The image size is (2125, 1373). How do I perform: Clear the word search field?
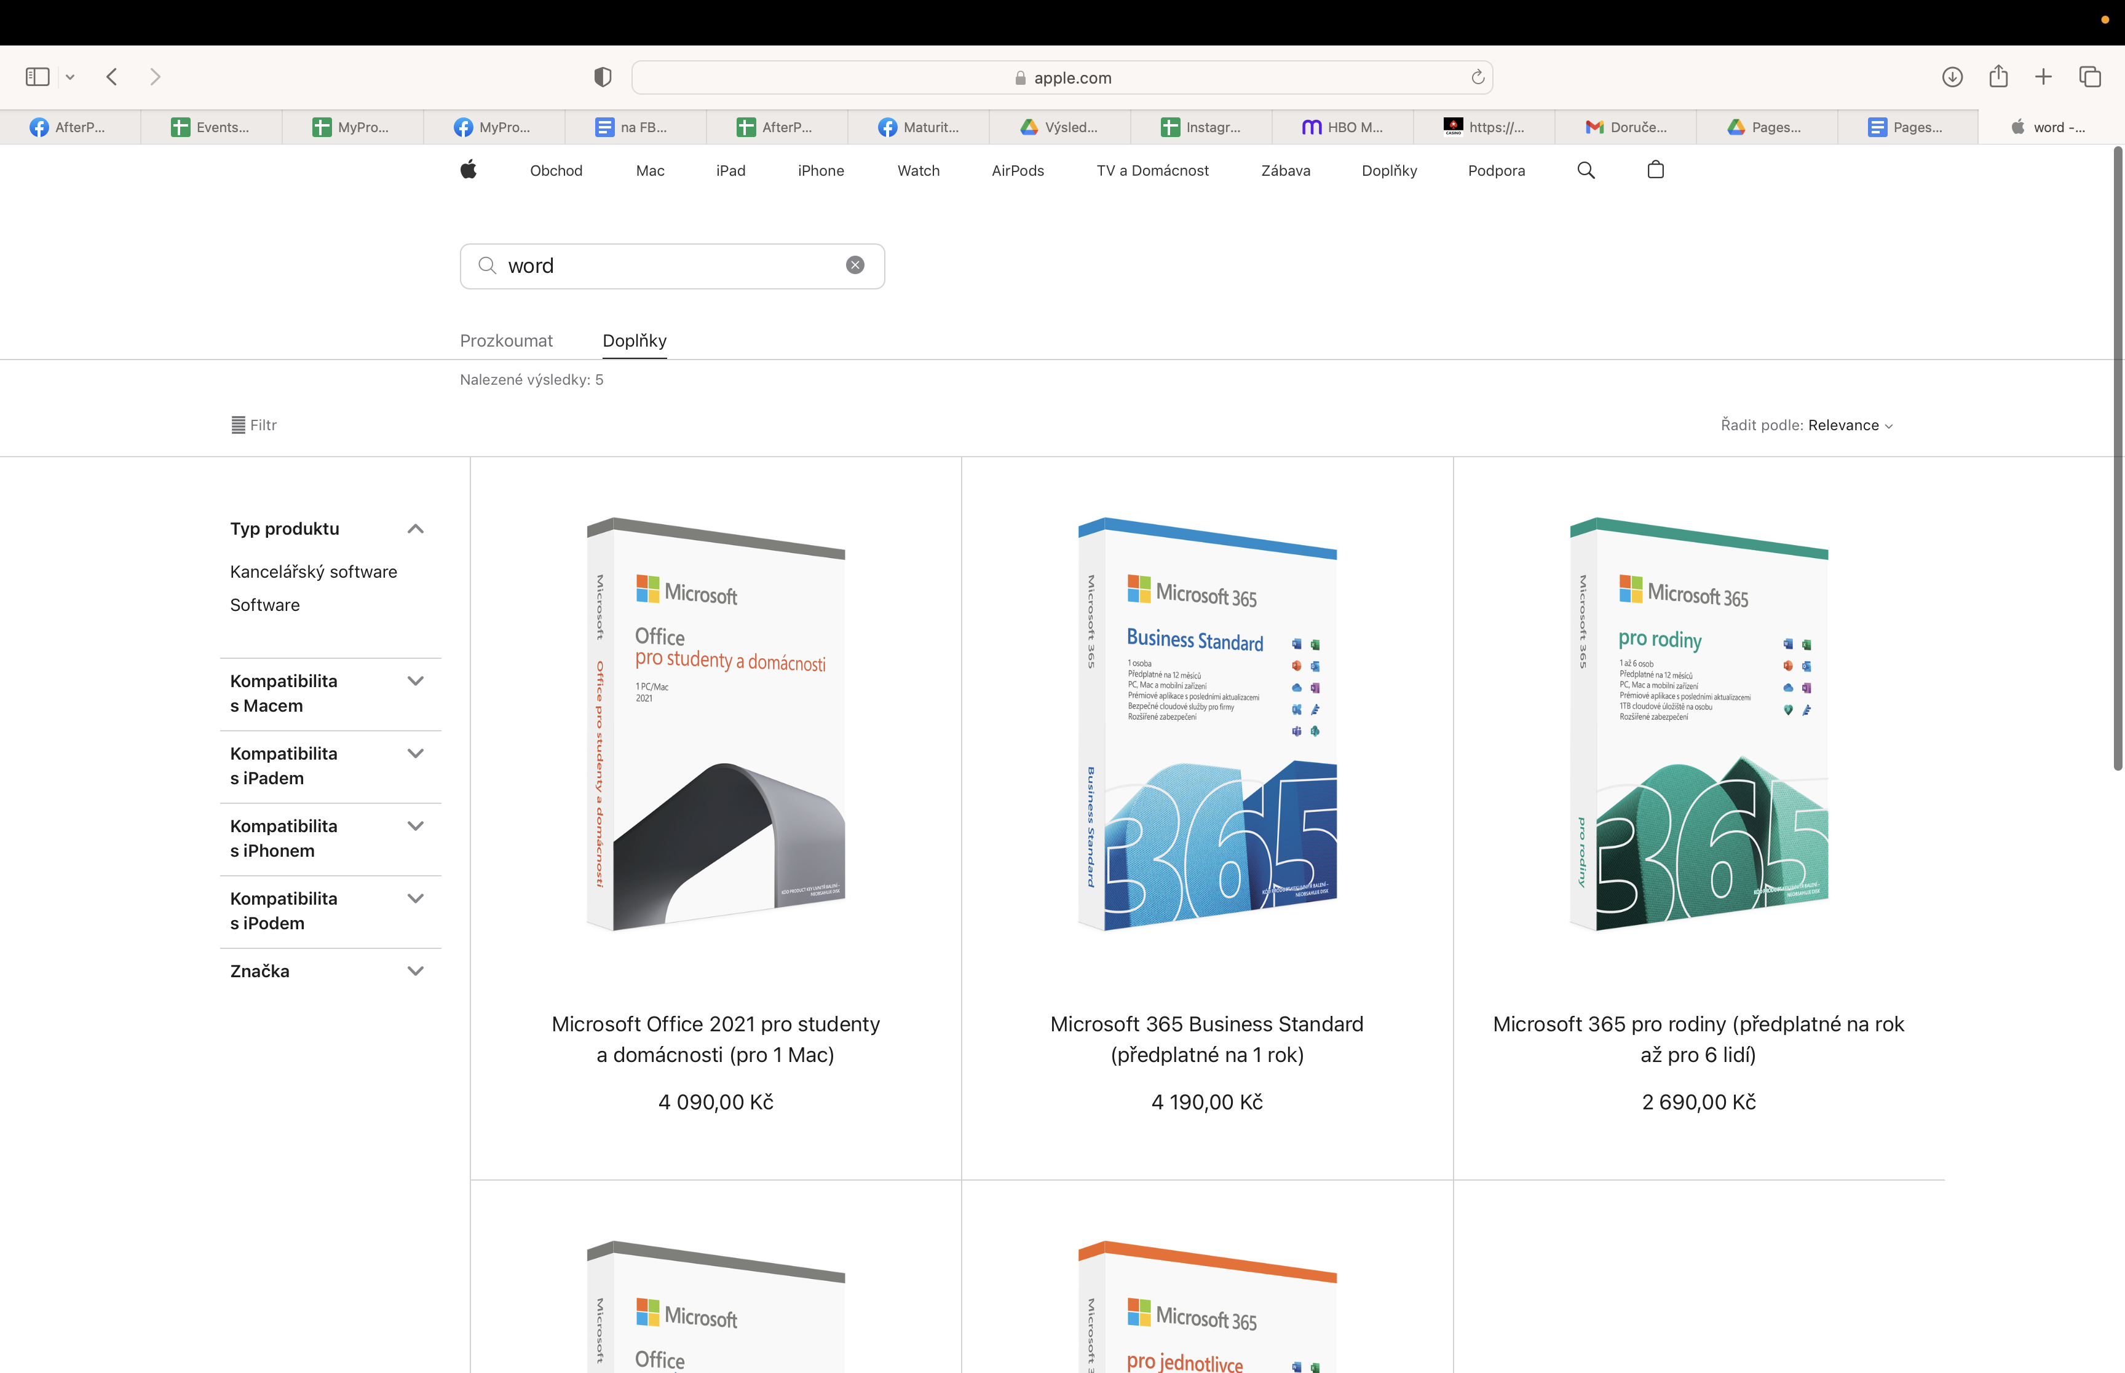pos(854,265)
